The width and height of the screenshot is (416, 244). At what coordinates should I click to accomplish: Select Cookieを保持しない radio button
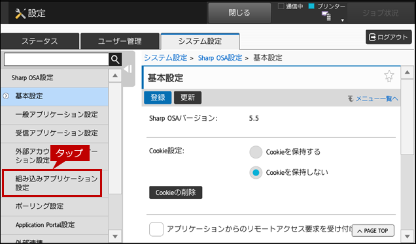[x=256, y=172]
